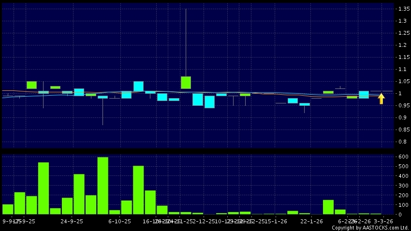Select the tallest green volume bar
The image size is (411, 231).
tap(103, 186)
